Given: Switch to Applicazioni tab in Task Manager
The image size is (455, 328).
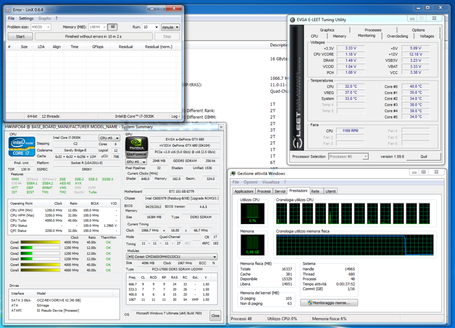Looking at the screenshot, I should click(x=244, y=191).
